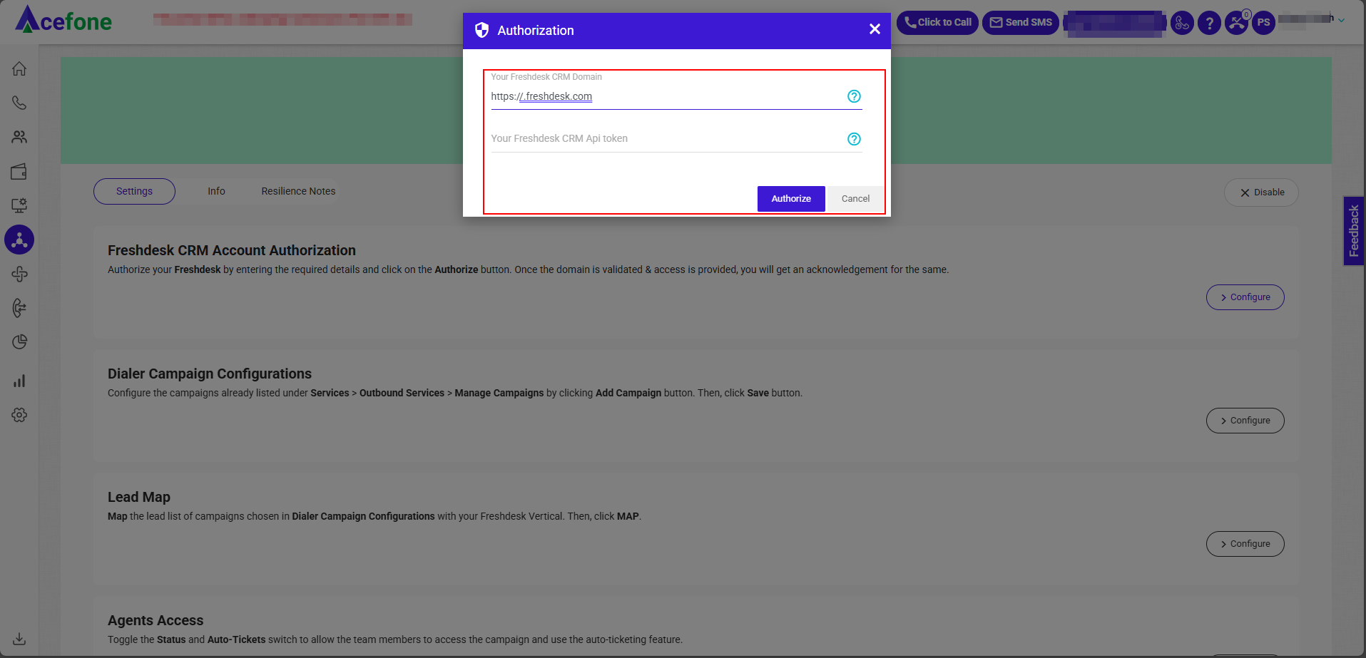Click the Lead Map heading
The height and width of the screenshot is (658, 1366).
[139, 497]
